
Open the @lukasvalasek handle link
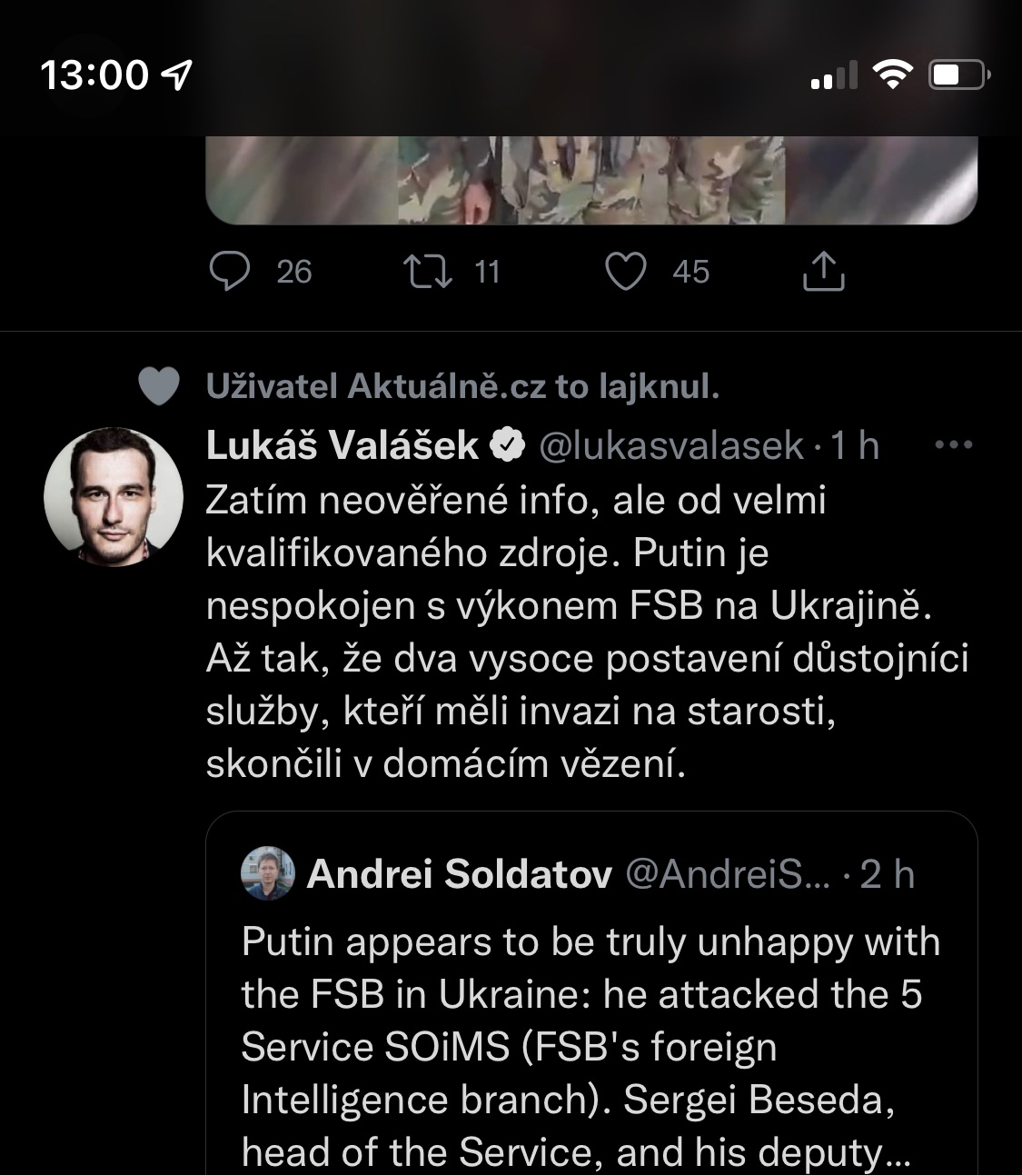click(671, 445)
